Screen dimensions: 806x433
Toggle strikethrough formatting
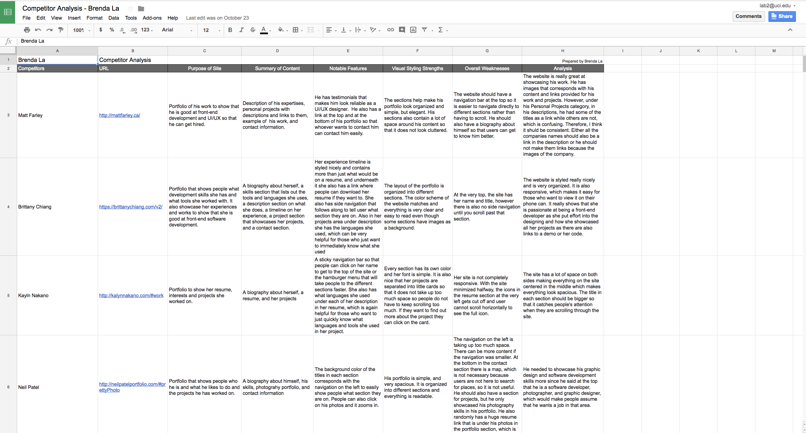(253, 30)
